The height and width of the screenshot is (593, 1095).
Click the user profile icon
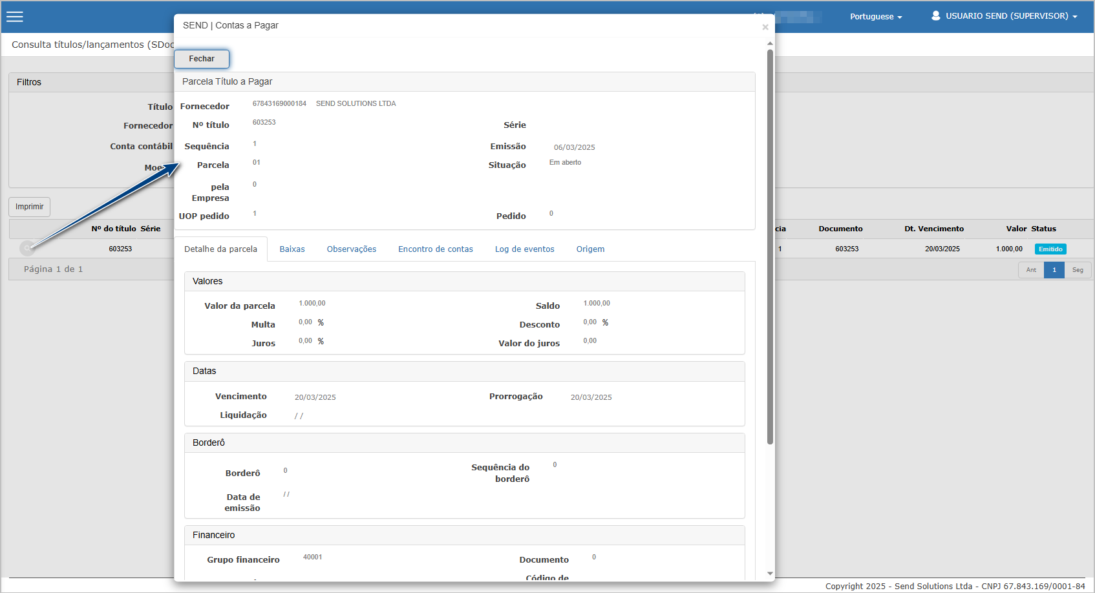[x=935, y=16]
